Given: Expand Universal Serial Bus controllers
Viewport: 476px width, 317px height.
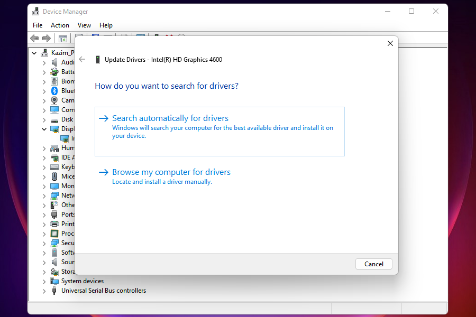Looking at the screenshot, I should [44, 291].
